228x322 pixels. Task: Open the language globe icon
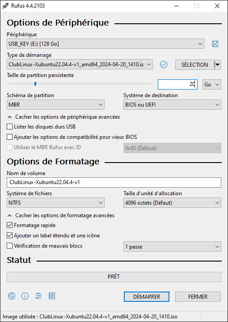pyautogui.click(x=12, y=296)
